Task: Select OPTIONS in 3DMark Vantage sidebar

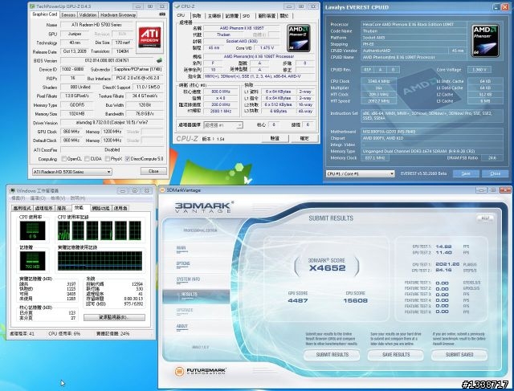Action: (x=183, y=264)
